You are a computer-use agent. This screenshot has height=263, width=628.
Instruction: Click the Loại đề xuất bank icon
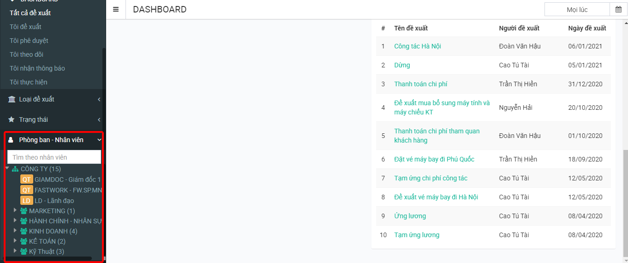tap(12, 99)
